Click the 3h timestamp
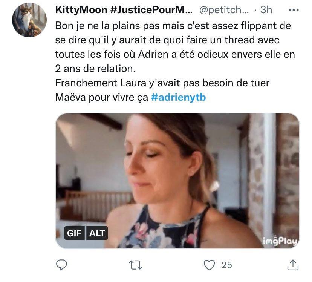This screenshot has width=312, height=282. pyautogui.click(x=266, y=10)
